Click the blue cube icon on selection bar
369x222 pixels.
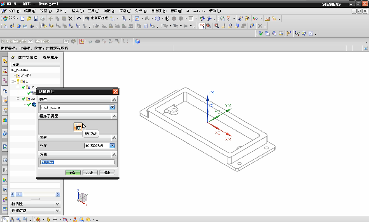137,41
